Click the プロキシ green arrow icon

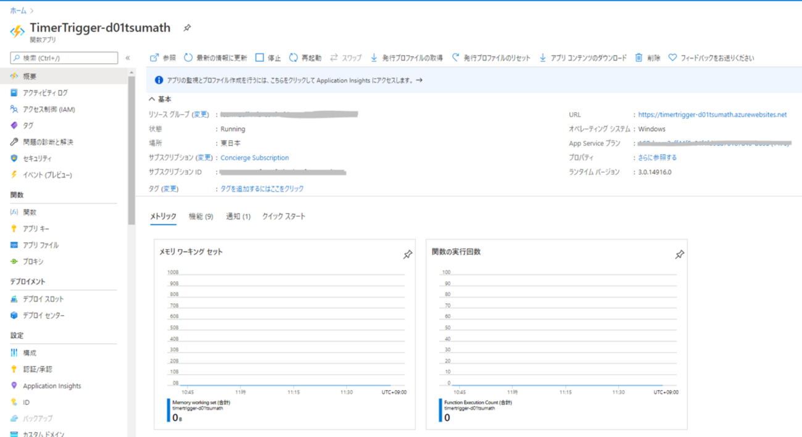[x=14, y=261]
